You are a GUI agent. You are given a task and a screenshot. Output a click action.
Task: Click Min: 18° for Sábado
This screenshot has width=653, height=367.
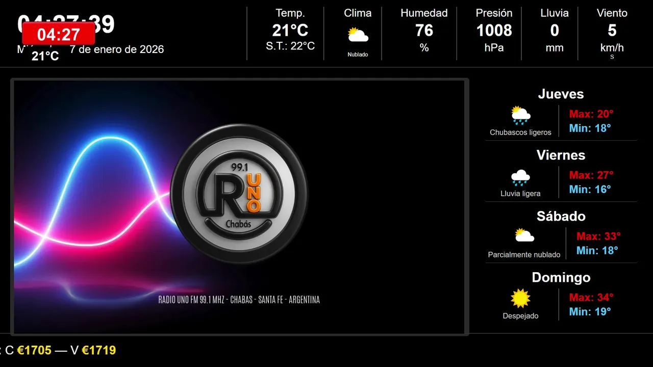(x=597, y=250)
